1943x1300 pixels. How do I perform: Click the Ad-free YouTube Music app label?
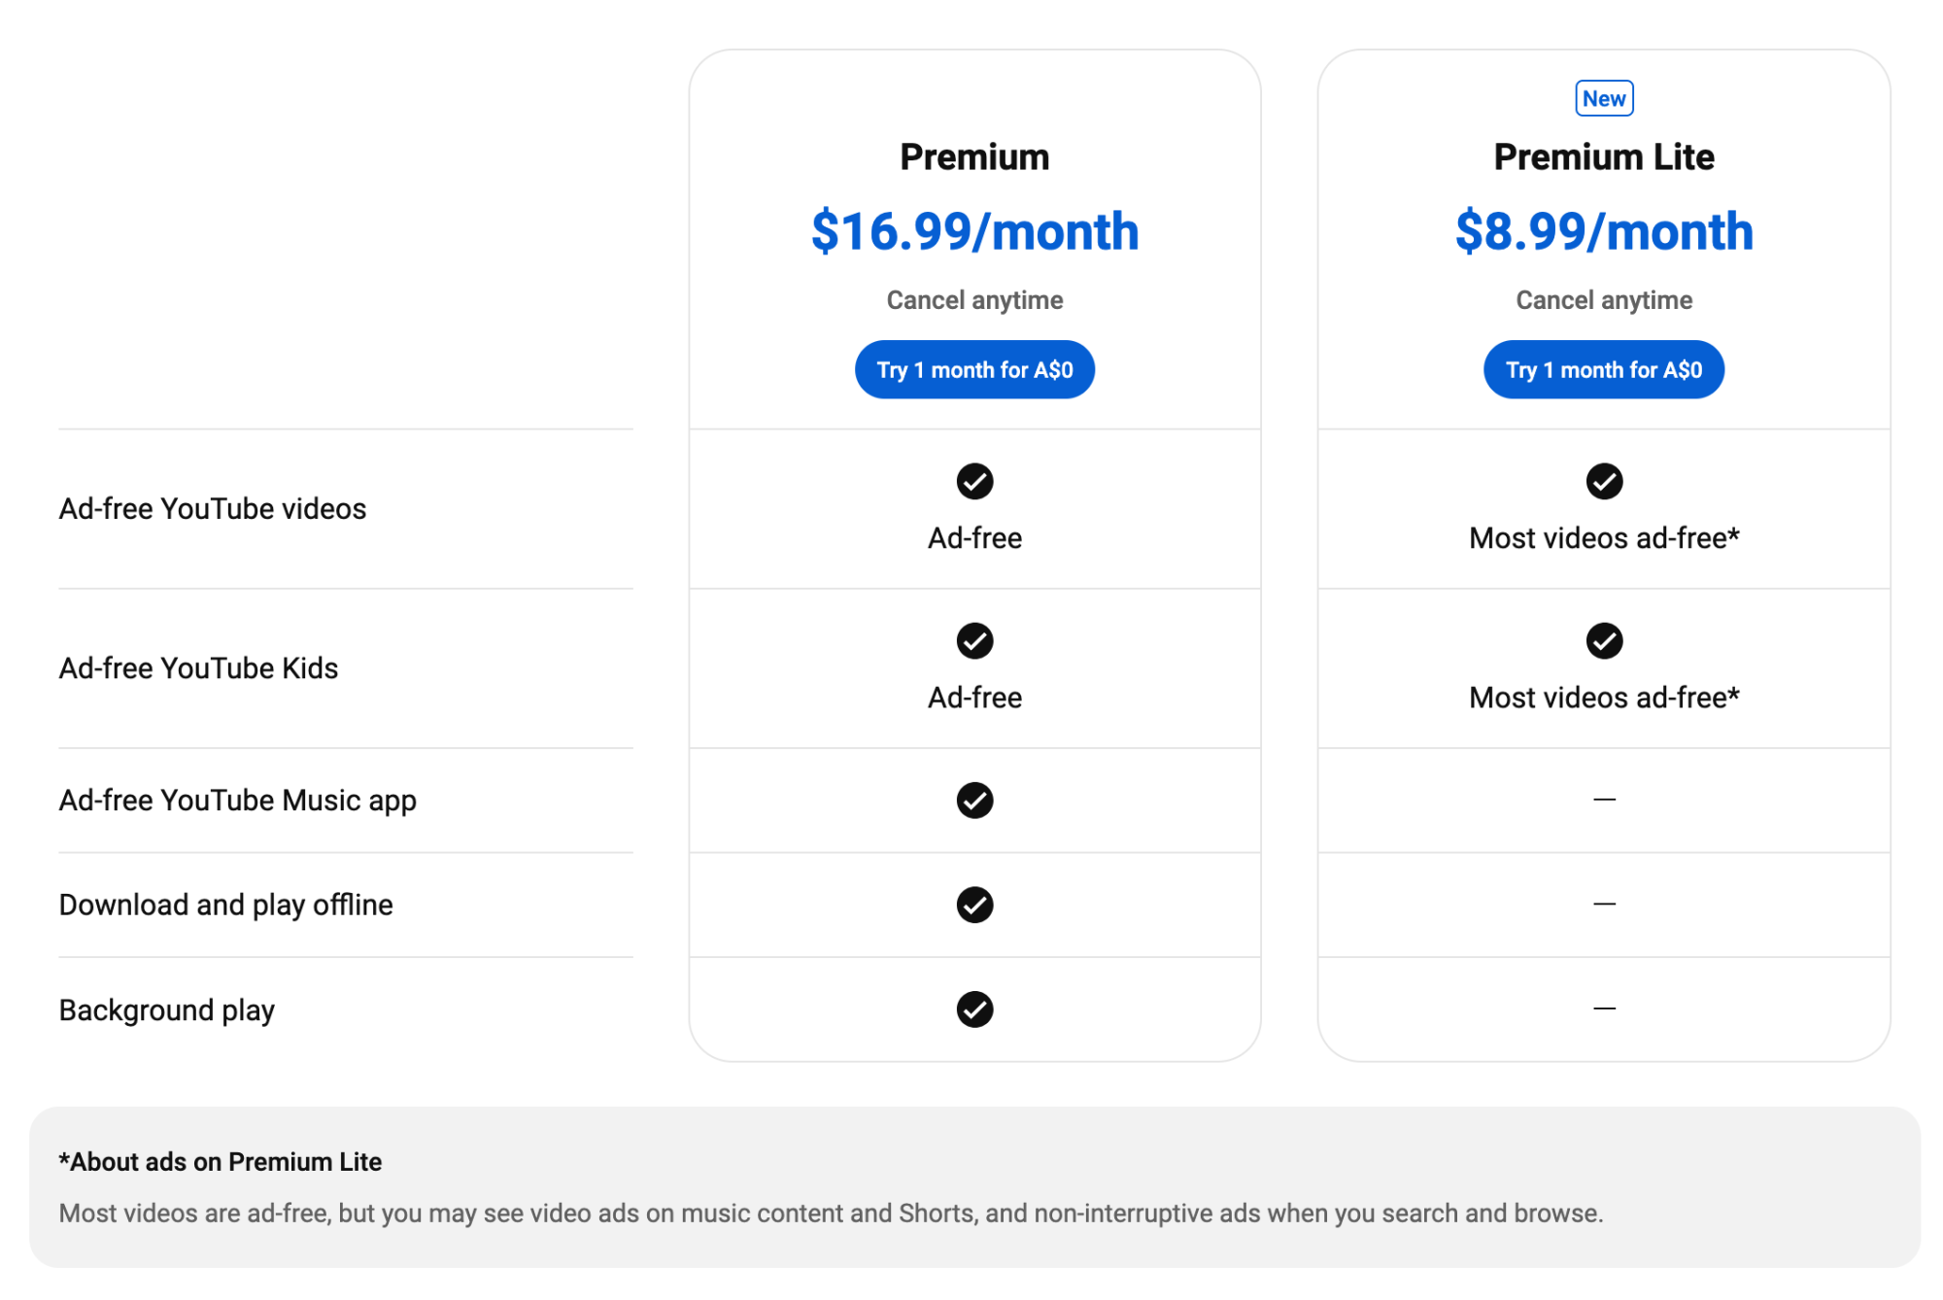(x=238, y=801)
